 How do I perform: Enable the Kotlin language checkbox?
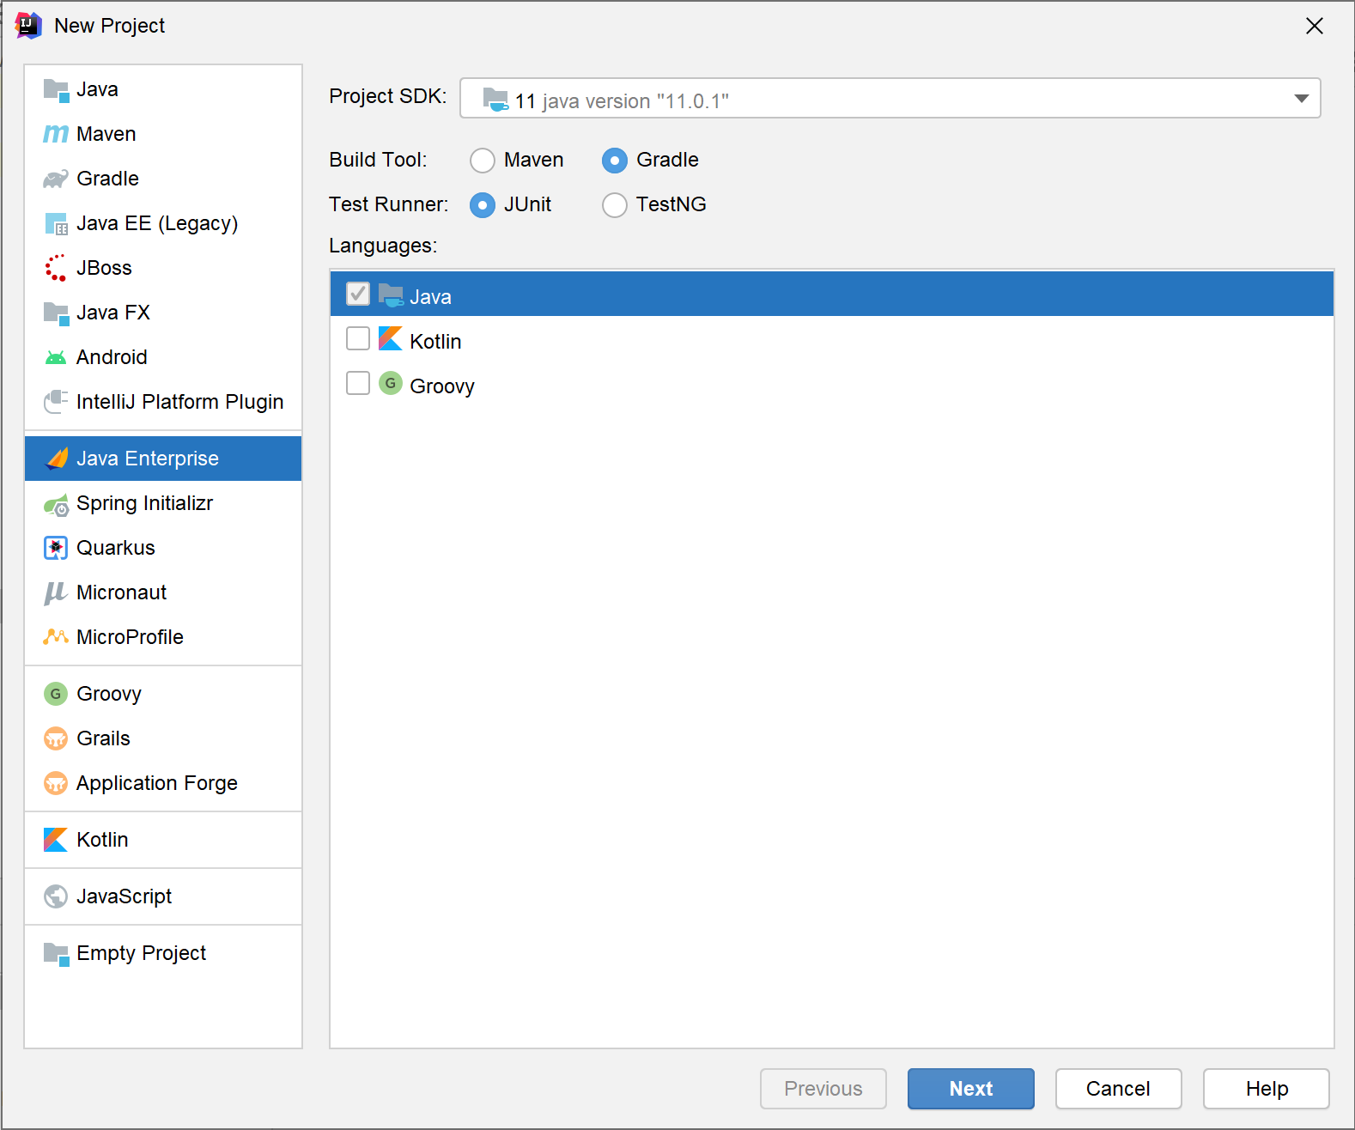pos(358,338)
